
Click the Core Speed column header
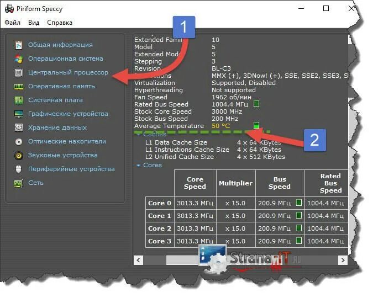pyautogui.click(x=195, y=183)
